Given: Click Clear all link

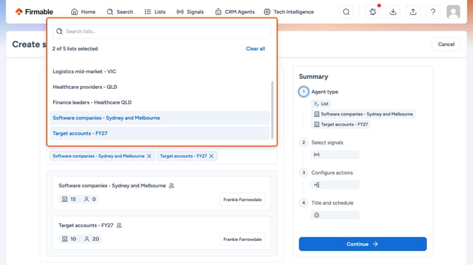Looking at the screenshot, I should pyautogui.click(x=255, y=49).
